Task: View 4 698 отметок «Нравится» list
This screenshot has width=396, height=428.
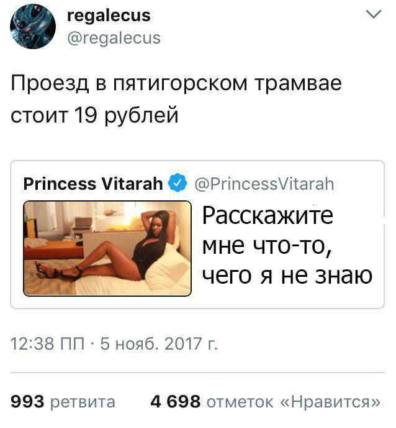Action: coord(265,402)
